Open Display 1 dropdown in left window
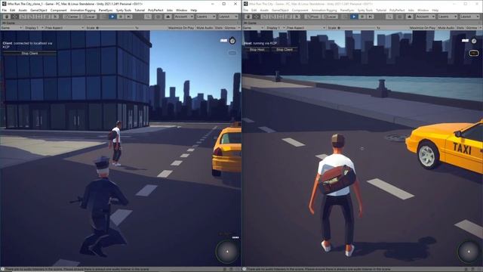The image size is (483, 272). coord(34,28)
